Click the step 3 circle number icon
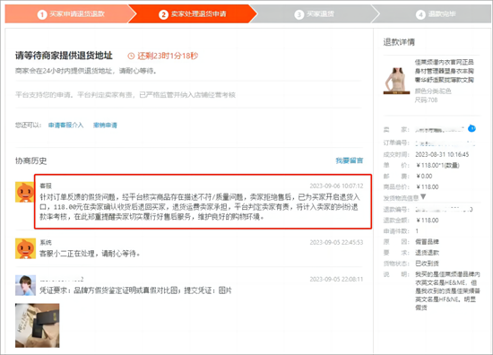The image size is (493, 355). tap(299, 14)
